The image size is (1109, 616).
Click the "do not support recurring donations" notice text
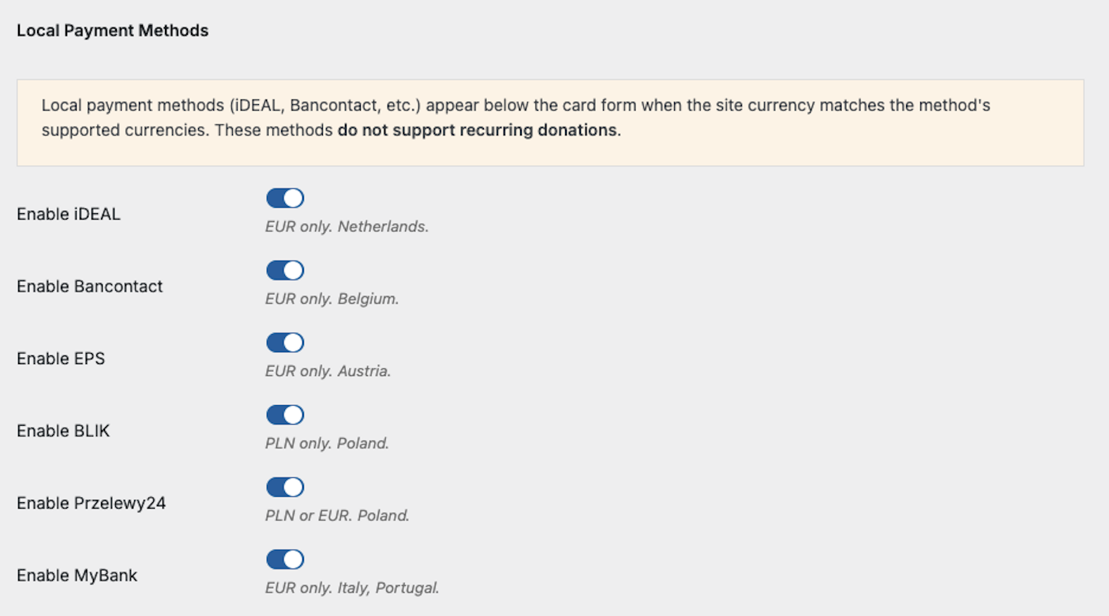[478, 130]
